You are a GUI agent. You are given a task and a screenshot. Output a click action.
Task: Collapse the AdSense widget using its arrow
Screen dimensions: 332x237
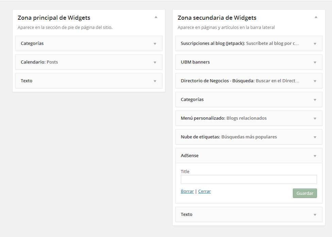[x=315, y=156]
